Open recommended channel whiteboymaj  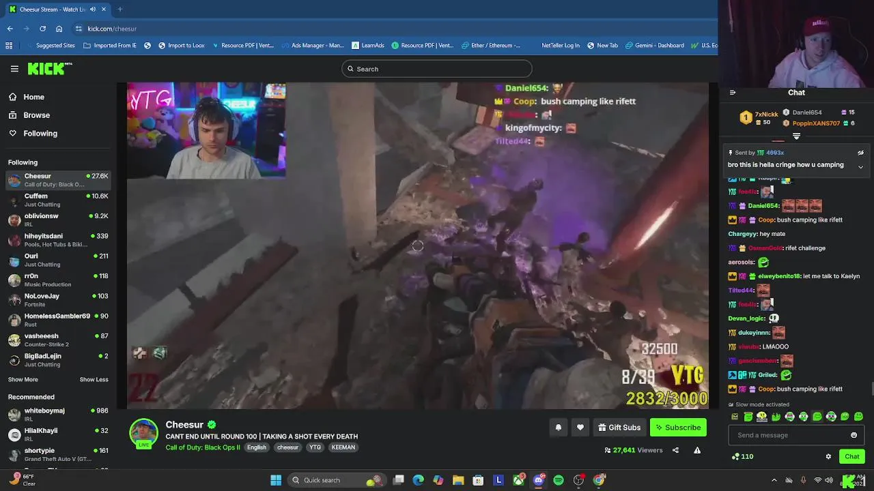click(x=58, y=415)
